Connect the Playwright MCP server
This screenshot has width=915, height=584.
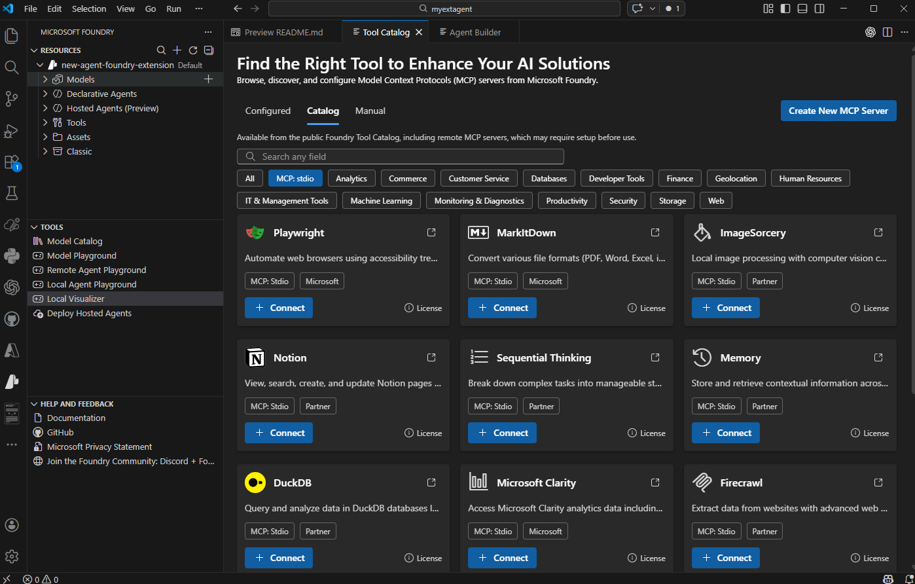pyautogui.click(x=278, y=307)
